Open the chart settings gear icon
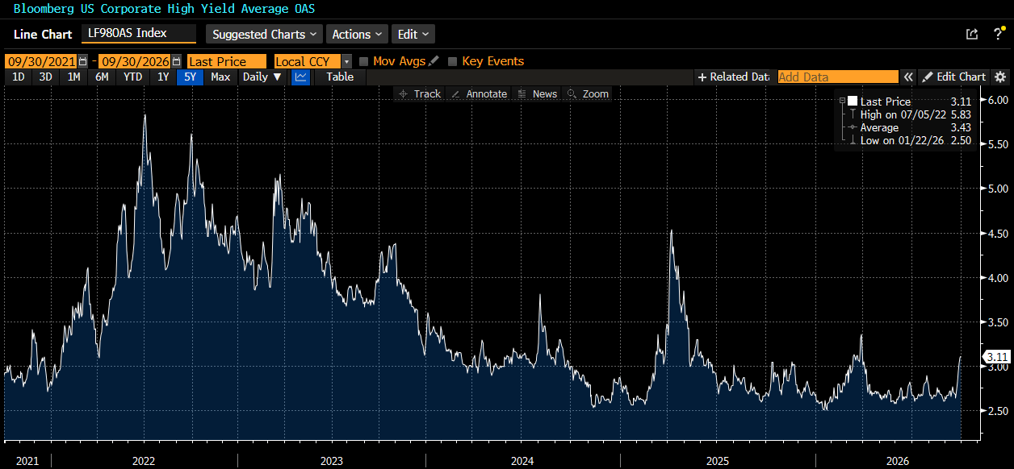The width and height of the screenshot is (1014, 469). click(x=1000, y=77)
